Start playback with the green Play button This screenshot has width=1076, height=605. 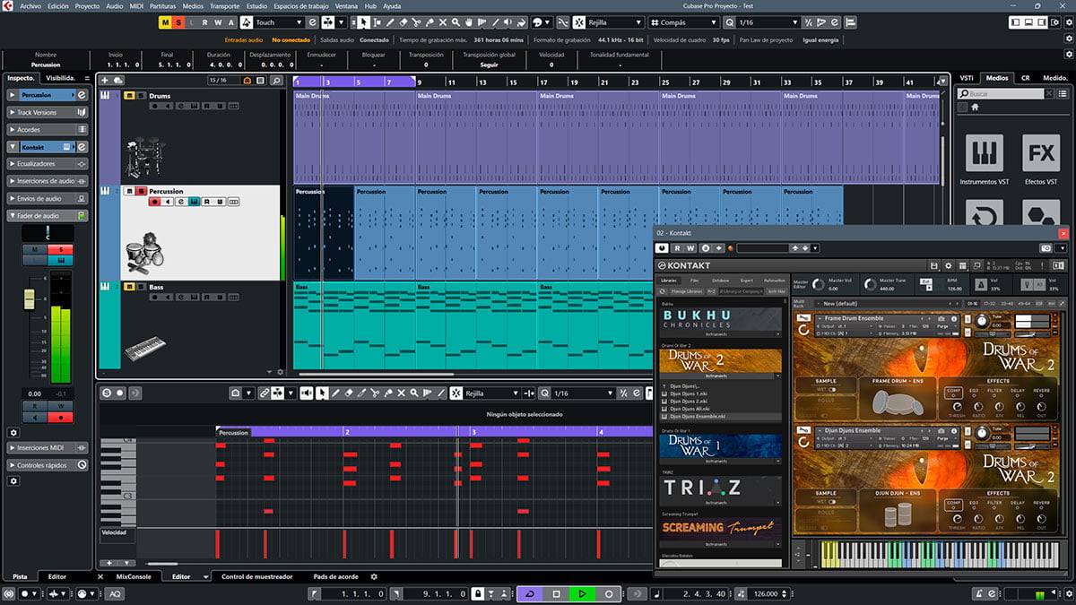pos(583,593)
